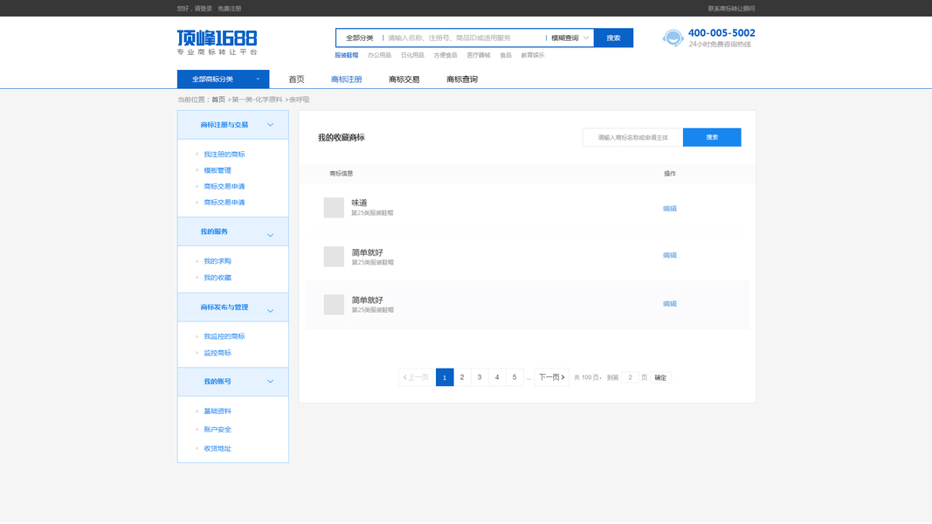Click the 搜索 button in 我的收藏商标 panel
The width and height of the screenshot is (932, 524).
click(712, 137)
